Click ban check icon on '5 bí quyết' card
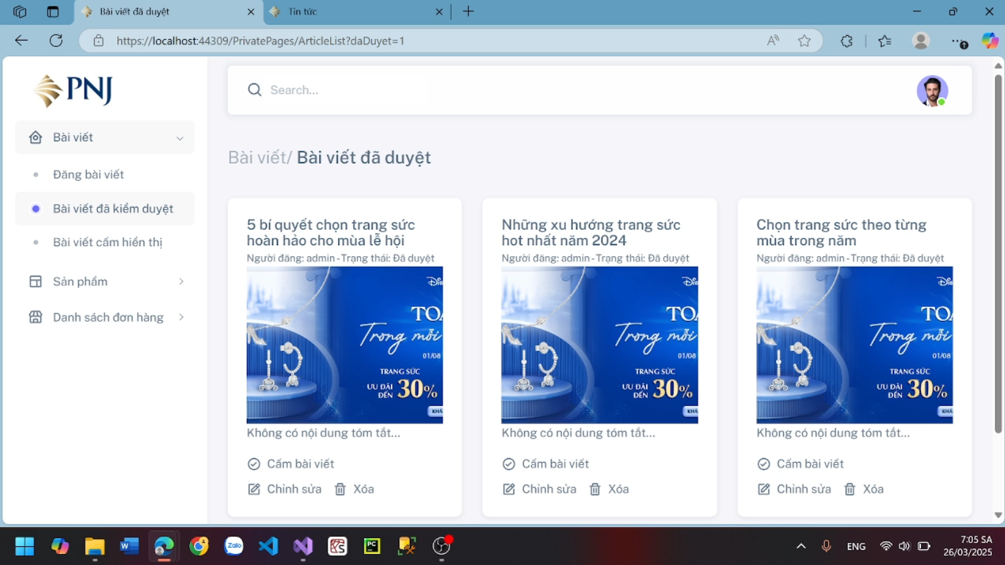 pos(254,464)
